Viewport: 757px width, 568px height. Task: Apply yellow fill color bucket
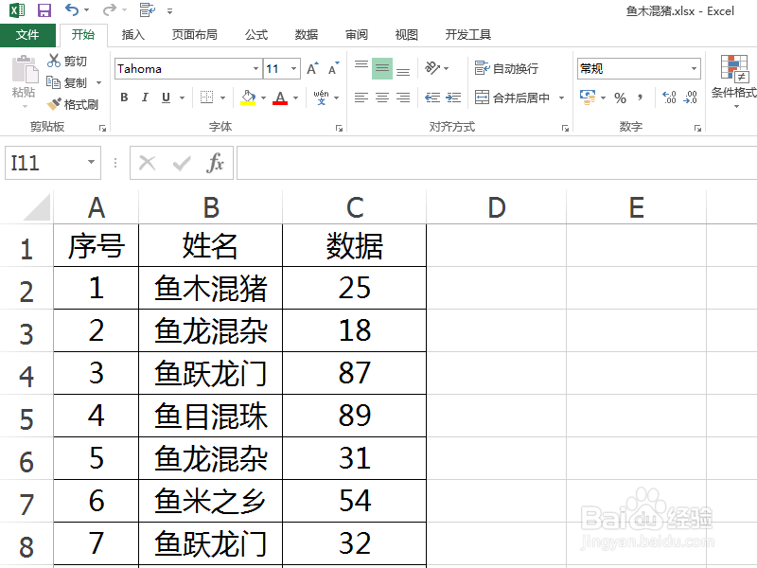pos(248,98)
